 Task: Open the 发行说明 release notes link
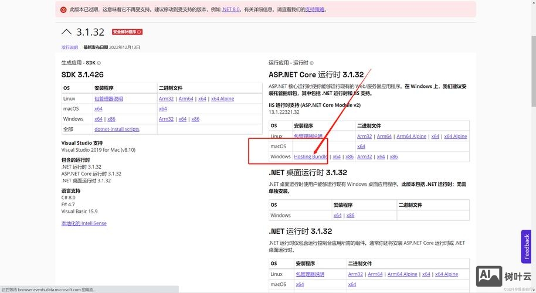69,47
